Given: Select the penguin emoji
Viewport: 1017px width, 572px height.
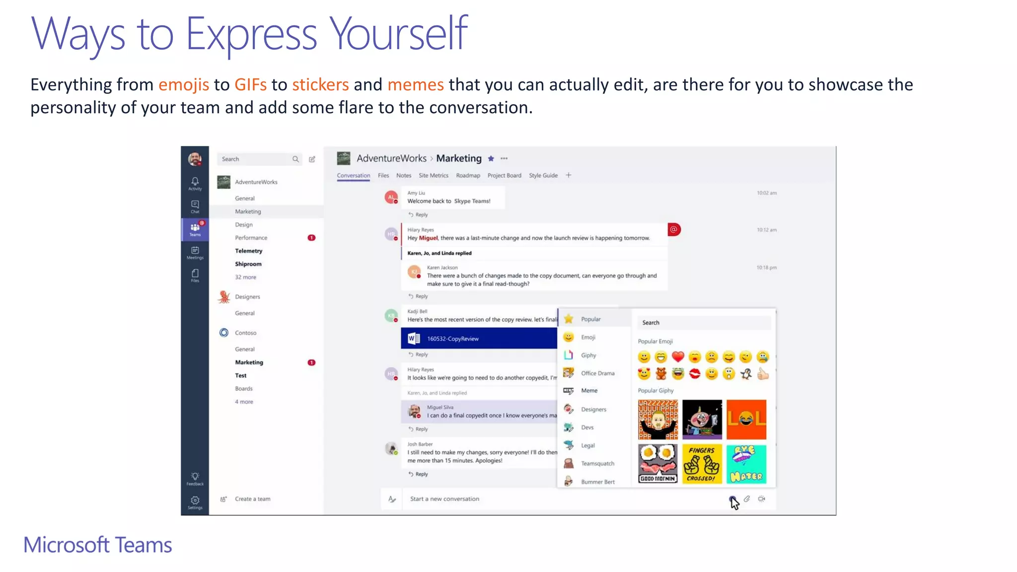Looking at the screenshot, I should 746,374.
